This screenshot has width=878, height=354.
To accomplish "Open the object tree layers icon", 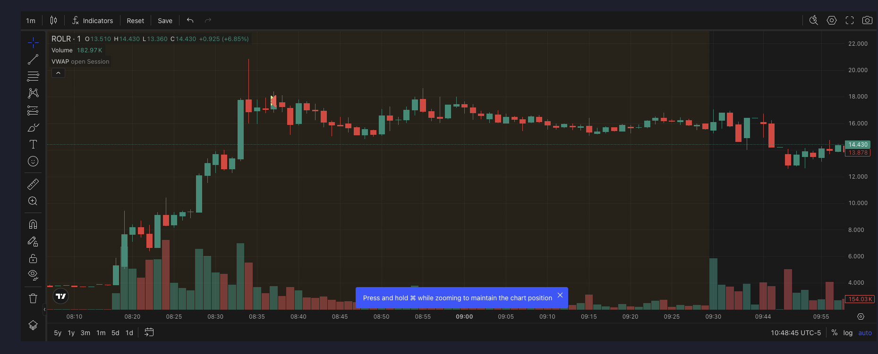I will coord(33,325).
